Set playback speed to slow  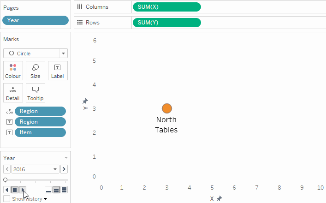coord(48,190)
